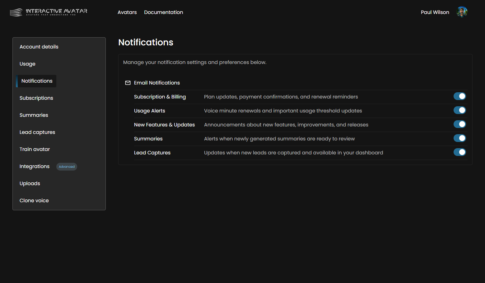Click text 'Plan updates, payment confirmations, and renewal reminders'
The height and width of the screenshot is (283, 485).
[x=281, y=97]
